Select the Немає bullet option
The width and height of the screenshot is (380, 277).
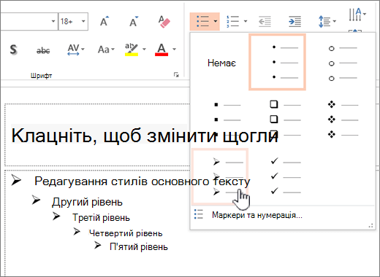[221, 63]
